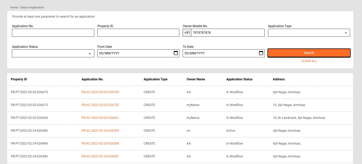Go to Home in the breadcrumb
362x164 pixels.
(14, 7)
